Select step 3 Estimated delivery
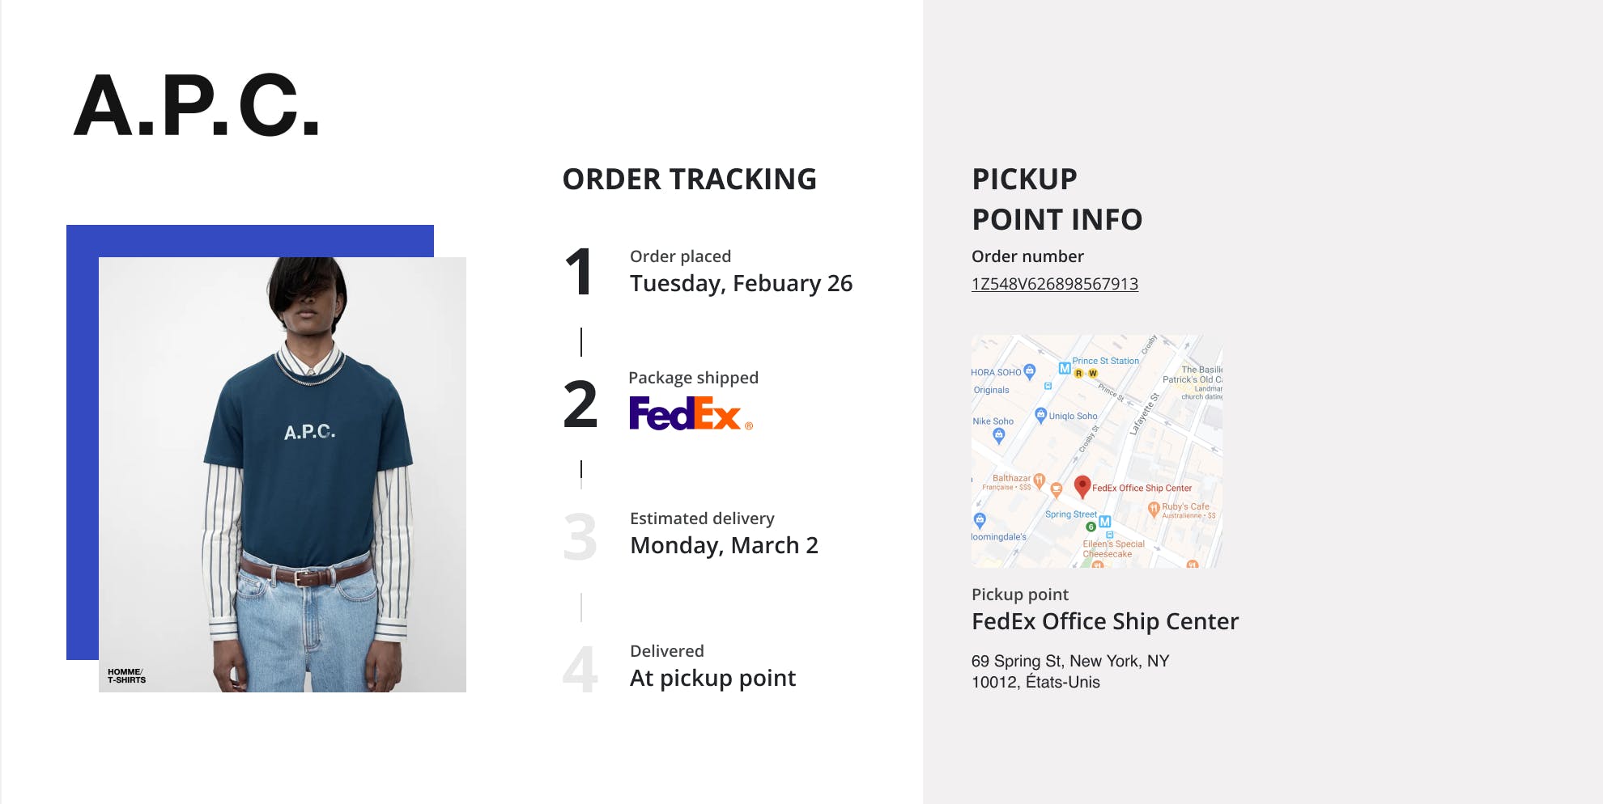This screenshot has height=804, width=1603. [723, 534]
